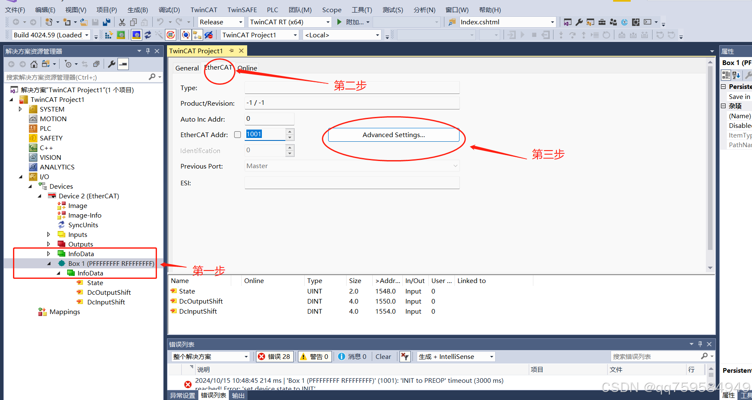The image size is (752, 400).
Task: Open the TwinSAFE menu
Action: (x=242, y=10)
